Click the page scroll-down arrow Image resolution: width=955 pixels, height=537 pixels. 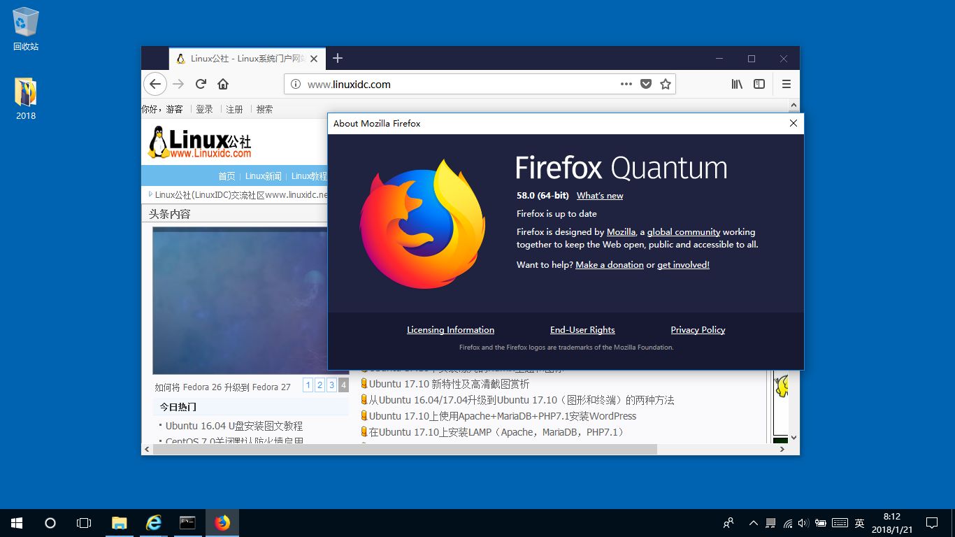pyautogui.click(x=794, y=438)
